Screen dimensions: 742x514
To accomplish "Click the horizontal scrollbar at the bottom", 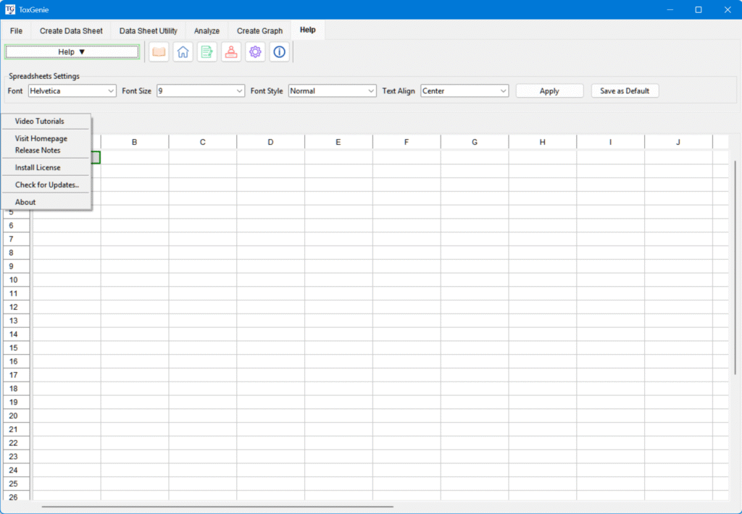I will (217, 507).
